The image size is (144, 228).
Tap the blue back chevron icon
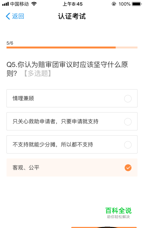[x=8, y=16]
